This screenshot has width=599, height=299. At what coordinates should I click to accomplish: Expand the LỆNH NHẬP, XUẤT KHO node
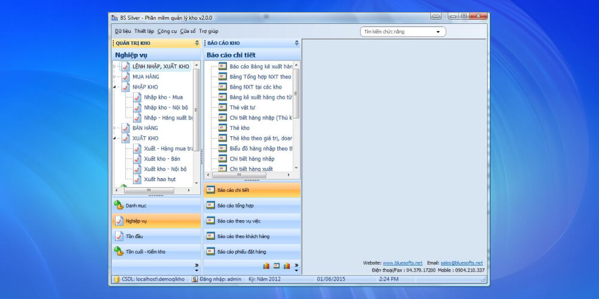(114, 66)
